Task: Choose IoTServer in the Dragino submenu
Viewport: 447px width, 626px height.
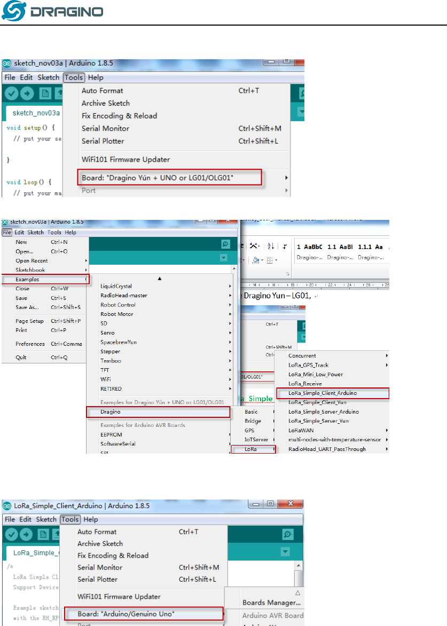Action: pos(256,440)
